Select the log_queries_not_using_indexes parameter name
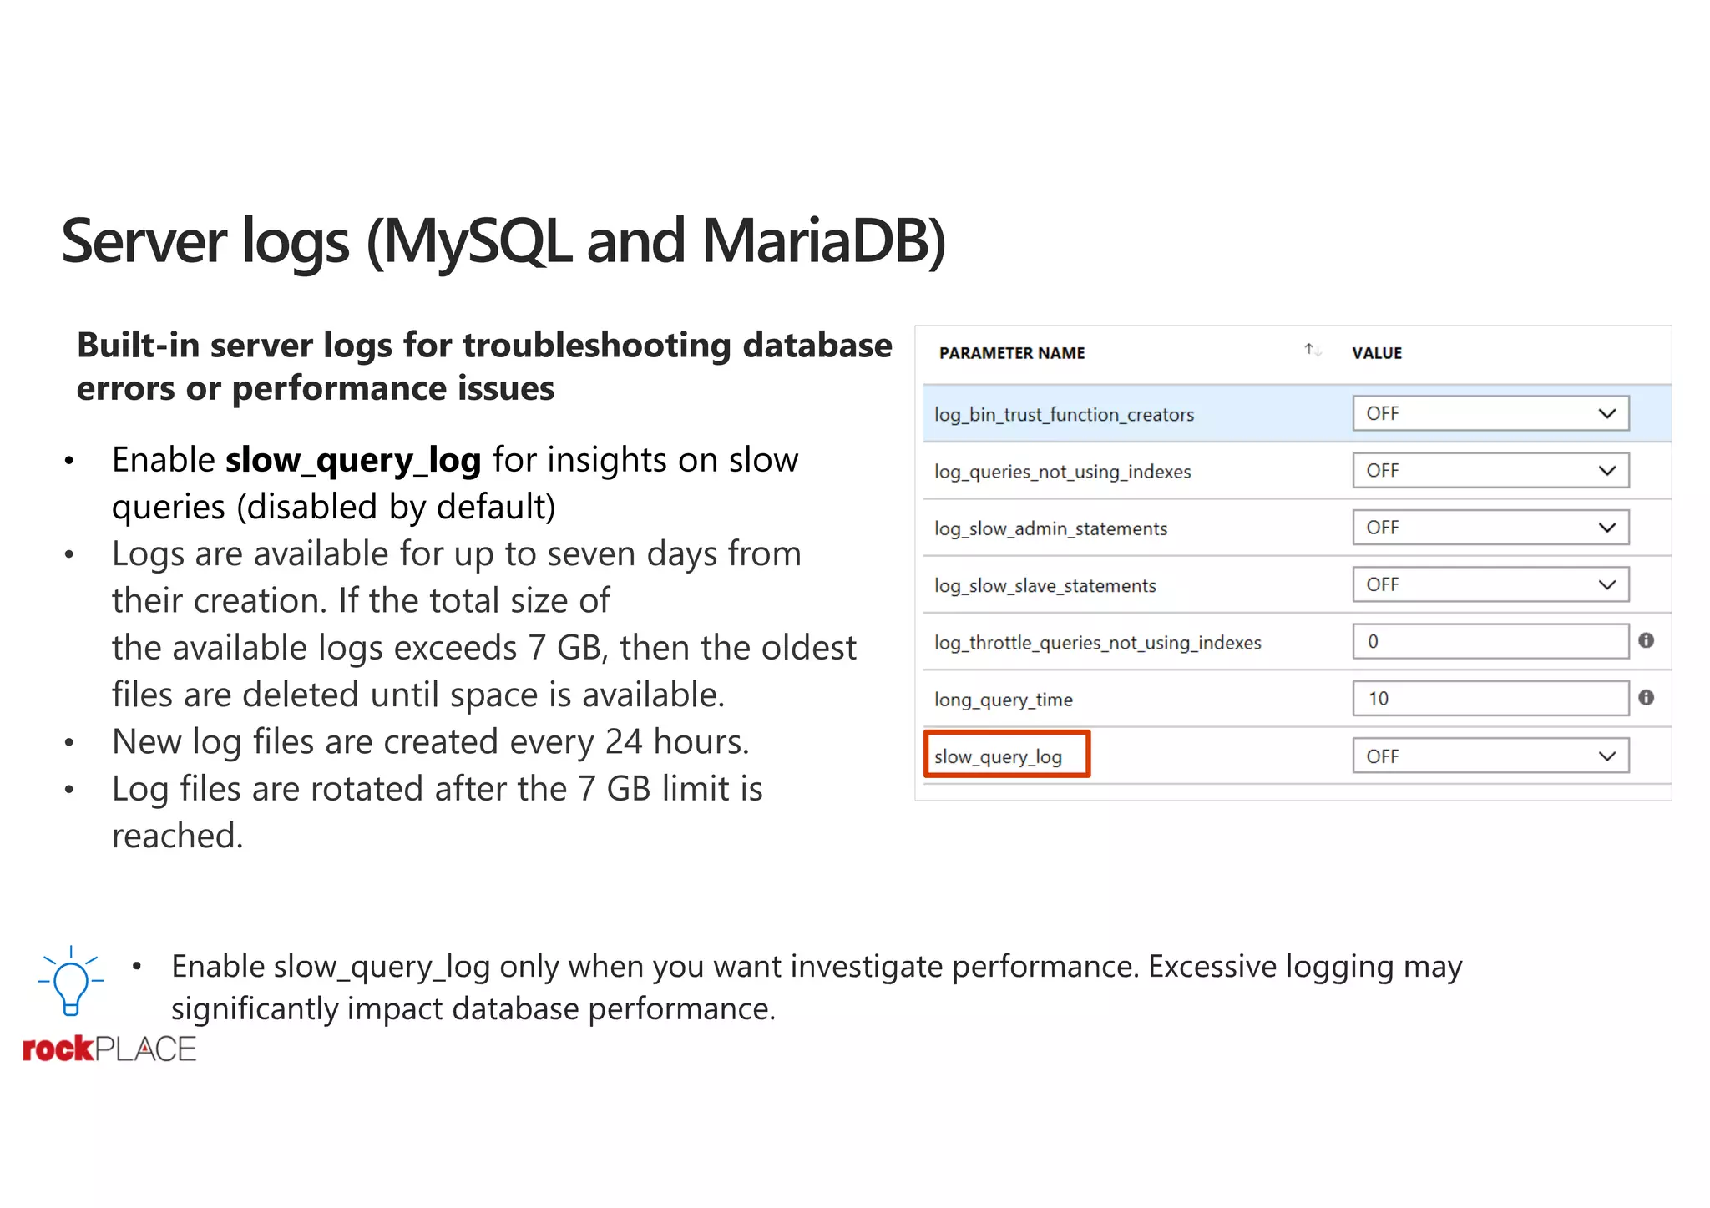Viewport: 1710px width, 1208px height. point(1062,472)
